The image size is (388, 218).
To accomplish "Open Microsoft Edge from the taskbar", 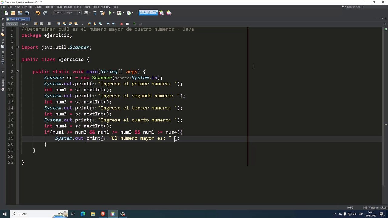I will (x=83, y=214).
